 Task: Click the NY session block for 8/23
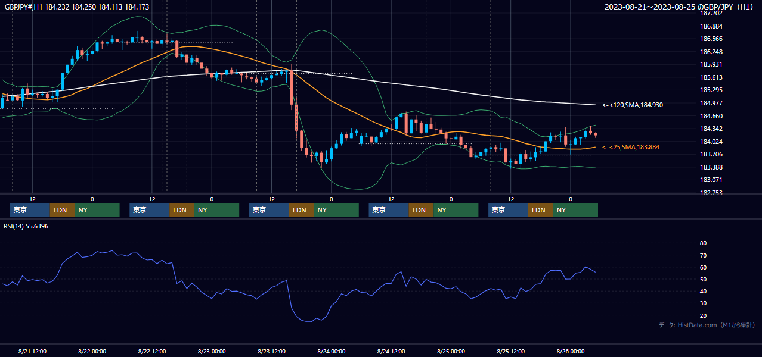click(x=336, y=210)
